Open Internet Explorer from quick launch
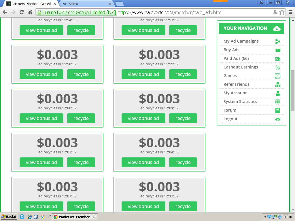This screenshot has height=221, width=295. (30, 217)
